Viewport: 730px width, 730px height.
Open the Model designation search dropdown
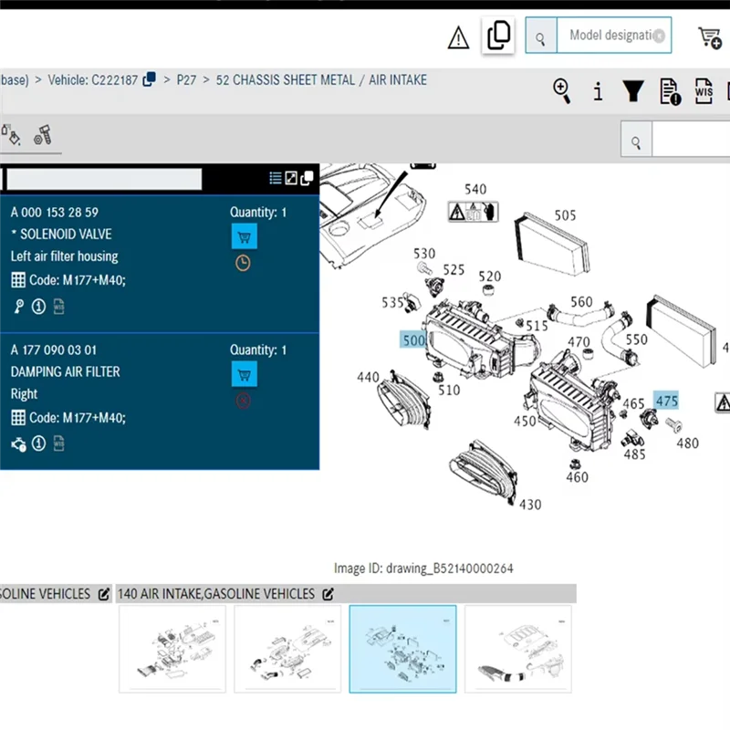(x=610, y=35)
